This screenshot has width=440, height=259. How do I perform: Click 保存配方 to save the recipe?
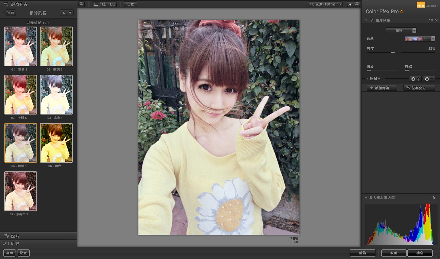point(419,88)
